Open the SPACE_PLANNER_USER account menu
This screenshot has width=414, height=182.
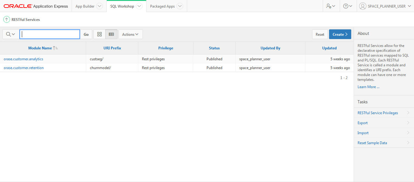click(x=385, y=6)
